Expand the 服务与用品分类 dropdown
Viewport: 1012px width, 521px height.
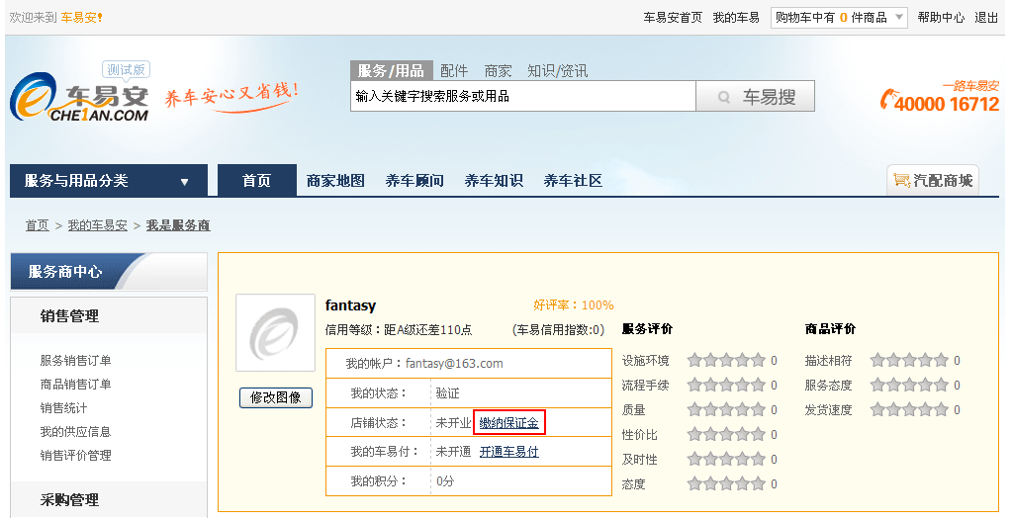109,181
